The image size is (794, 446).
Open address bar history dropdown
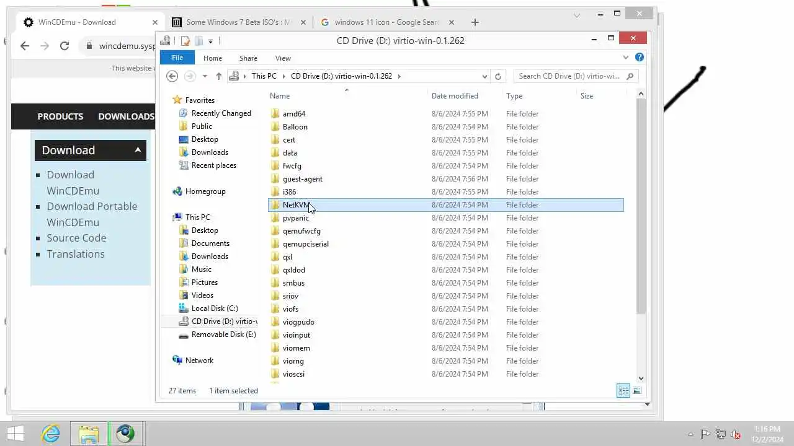click(484, 76)
